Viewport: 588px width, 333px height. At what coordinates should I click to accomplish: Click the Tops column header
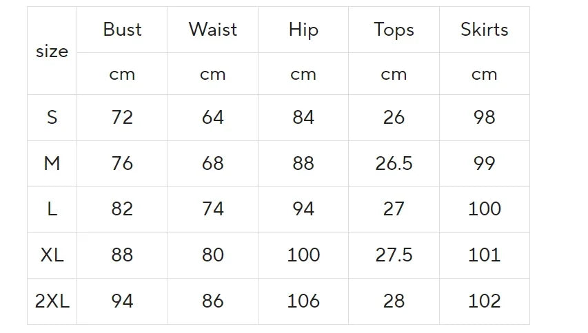pos(394,30)
